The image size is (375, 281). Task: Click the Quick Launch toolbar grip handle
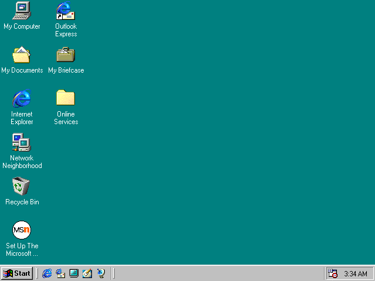click(38, 273)
